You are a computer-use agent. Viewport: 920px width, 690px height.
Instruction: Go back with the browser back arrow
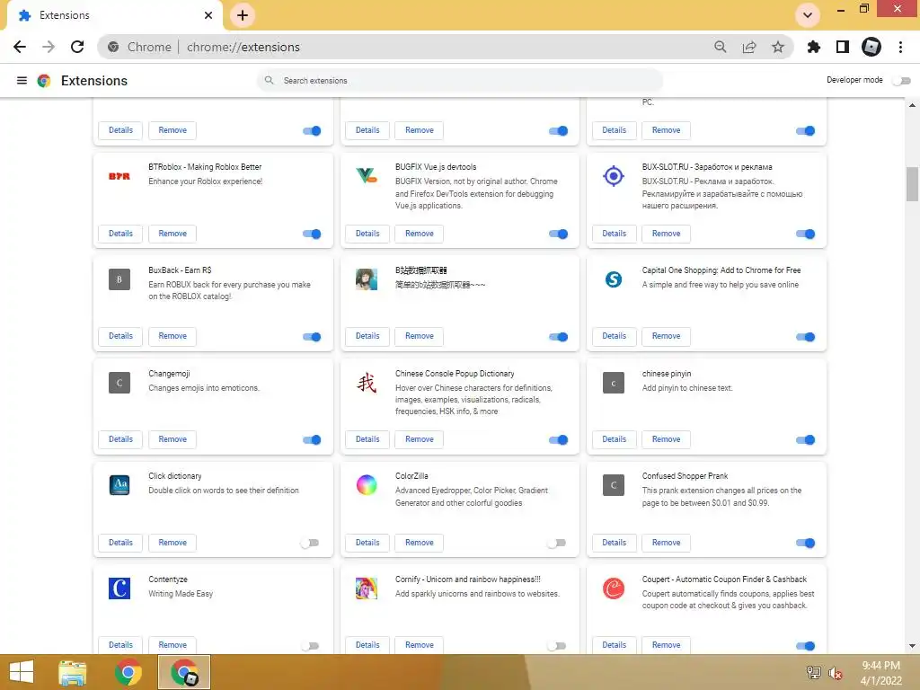(x=20, y=47)
